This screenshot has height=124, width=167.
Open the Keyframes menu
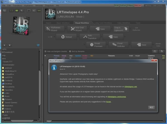[x=29, y=6]
